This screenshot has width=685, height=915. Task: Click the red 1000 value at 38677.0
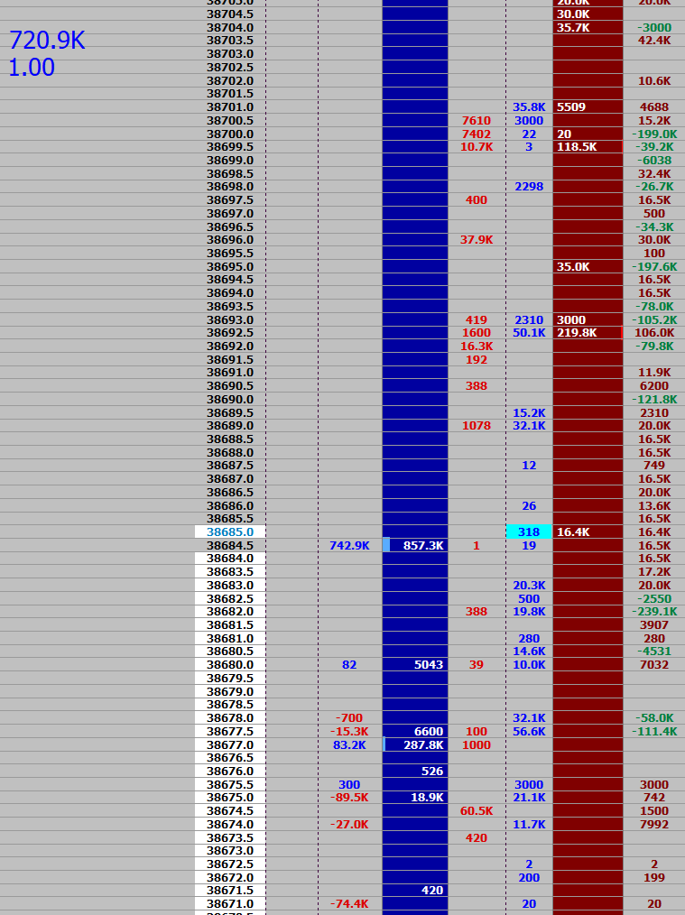pos(477,744)
